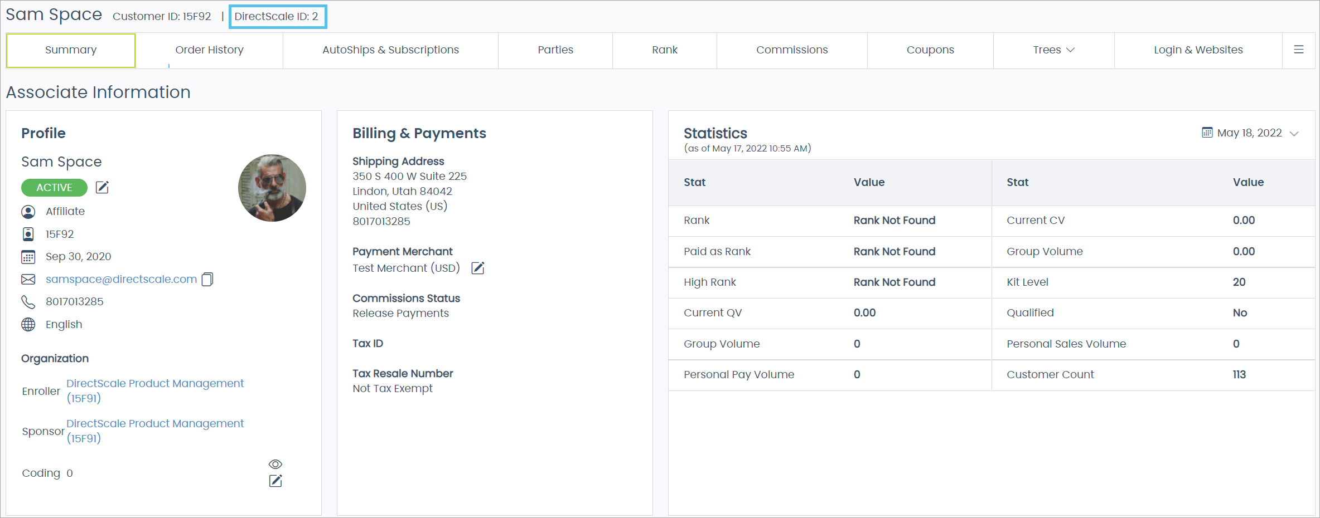Click the edit icon next to Coding
The height and width of the screenshot is (518, 1320).
click(275, 481)
